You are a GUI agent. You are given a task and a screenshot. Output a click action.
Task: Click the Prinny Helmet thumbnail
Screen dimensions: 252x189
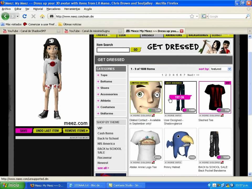click(180, 144)
